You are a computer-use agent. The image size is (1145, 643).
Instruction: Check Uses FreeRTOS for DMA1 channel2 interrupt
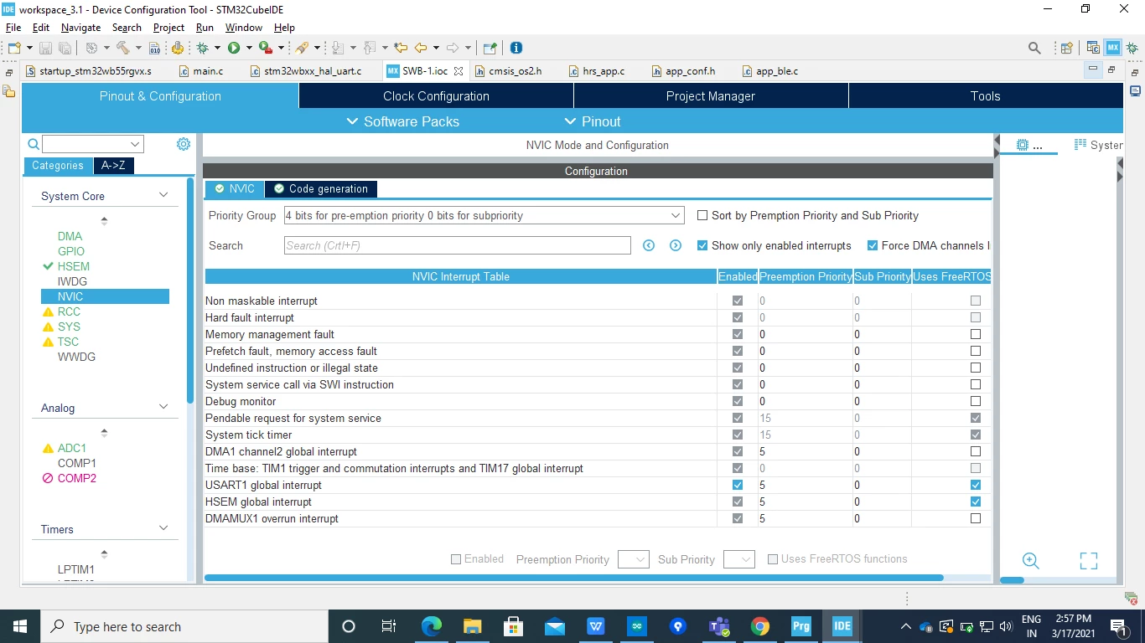pyautogui.click(x=976, y=451)
